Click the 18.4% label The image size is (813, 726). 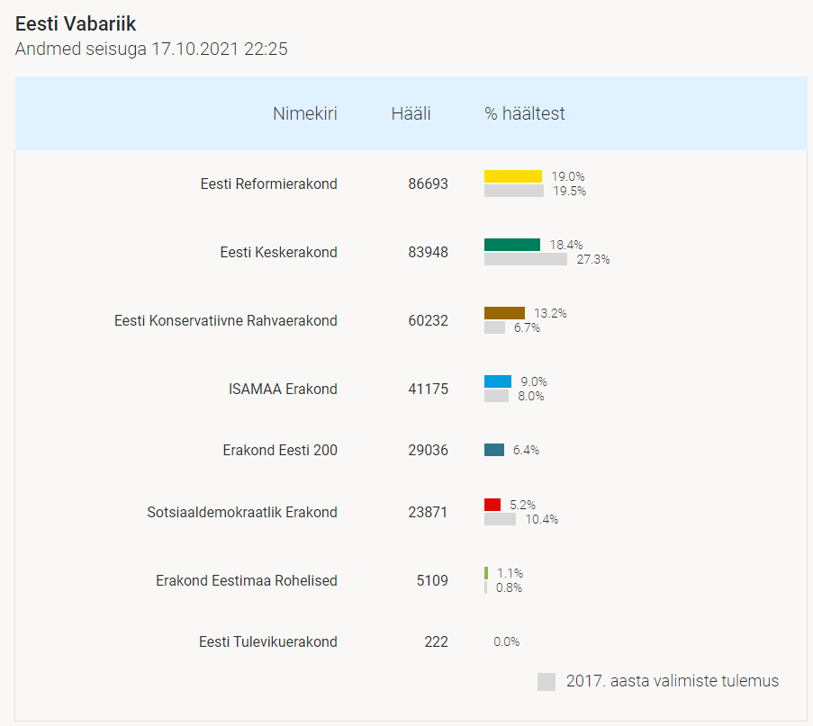click(566, 245)
